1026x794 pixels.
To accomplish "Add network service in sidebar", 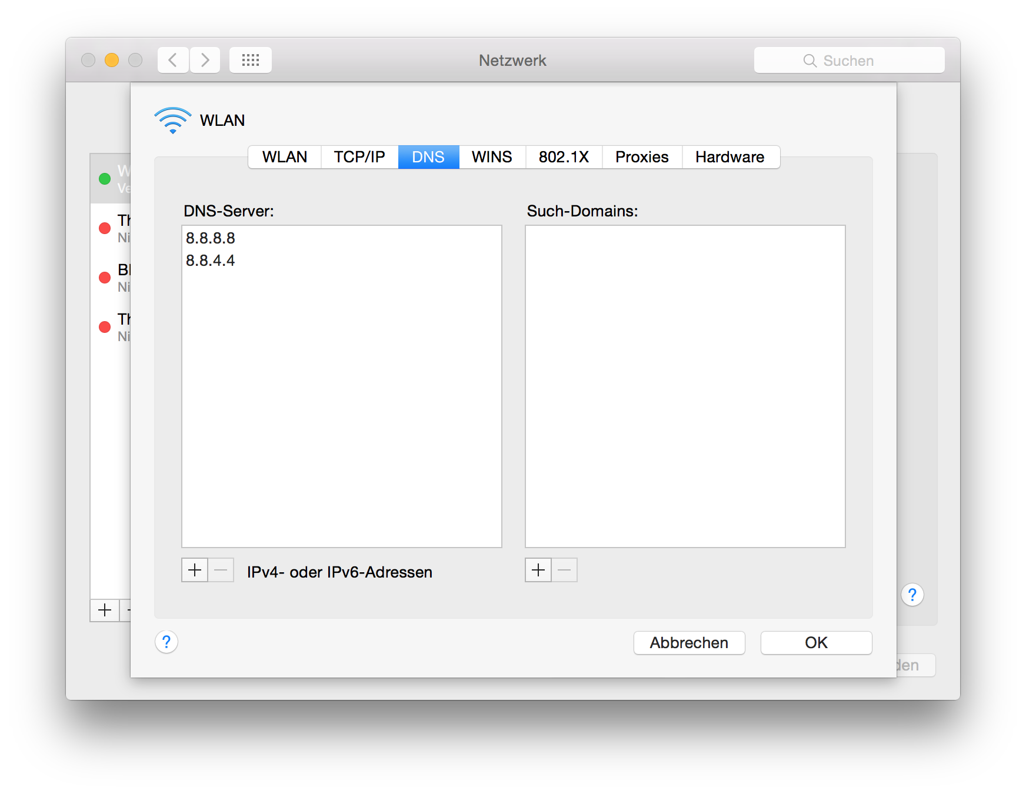I will tap(105, 610).
